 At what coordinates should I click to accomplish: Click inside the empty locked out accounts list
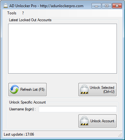(62, 49)
